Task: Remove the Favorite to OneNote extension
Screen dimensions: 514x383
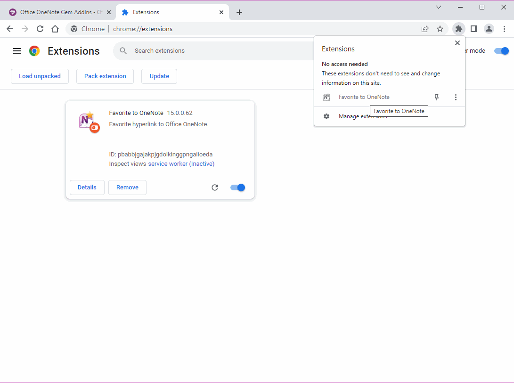Action: click(127, 187)
